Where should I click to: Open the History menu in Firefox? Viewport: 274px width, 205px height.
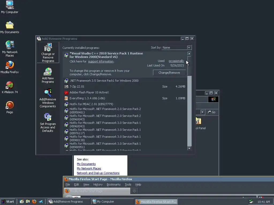pos(98,184)
